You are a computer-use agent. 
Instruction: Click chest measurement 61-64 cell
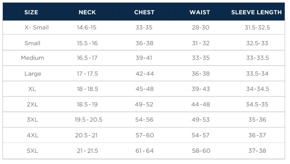pos(144,151)
